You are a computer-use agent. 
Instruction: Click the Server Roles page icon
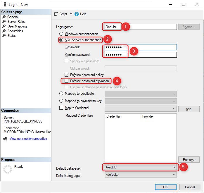[x=4, y=22]
